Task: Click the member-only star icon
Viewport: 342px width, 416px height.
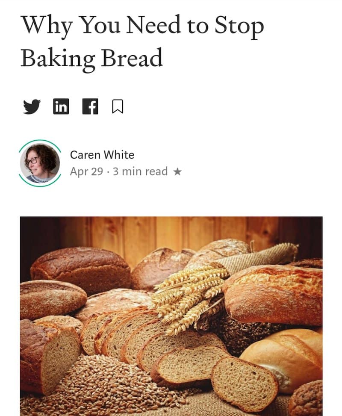Action: (177, 172)
